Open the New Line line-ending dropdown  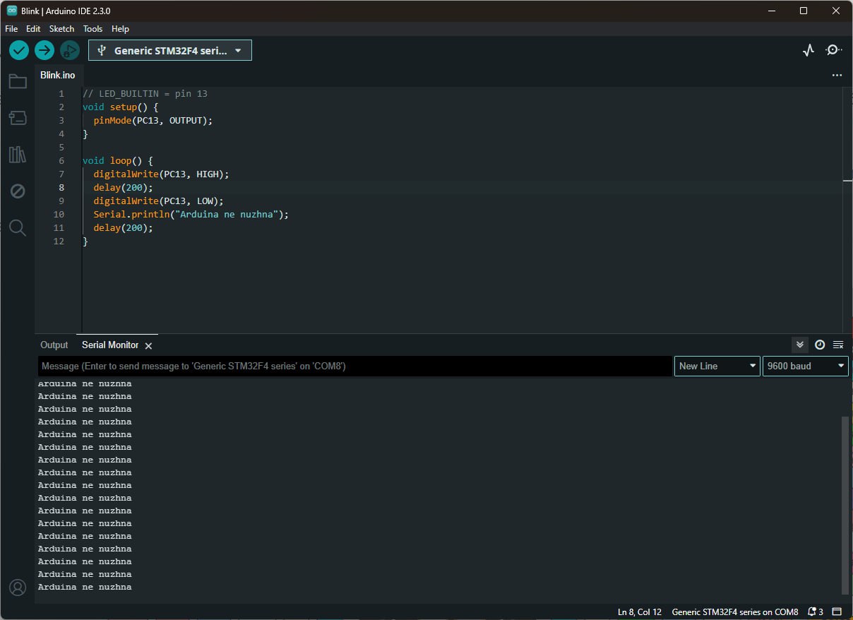[x=717, y=366]
